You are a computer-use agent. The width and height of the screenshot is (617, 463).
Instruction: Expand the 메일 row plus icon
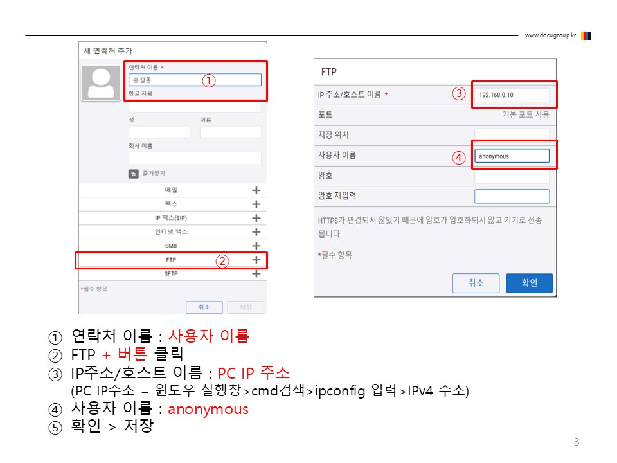click(x=256, y=190)
